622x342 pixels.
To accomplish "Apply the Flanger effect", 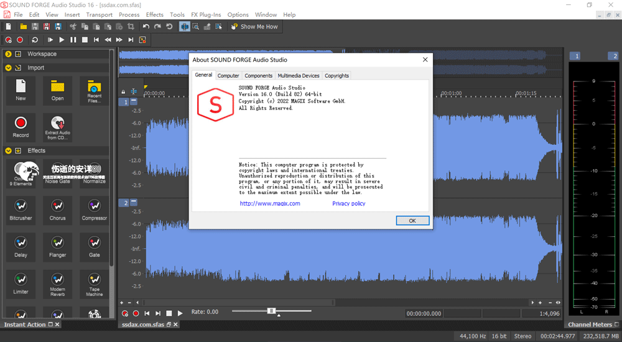I will click(x=57, y=247).
